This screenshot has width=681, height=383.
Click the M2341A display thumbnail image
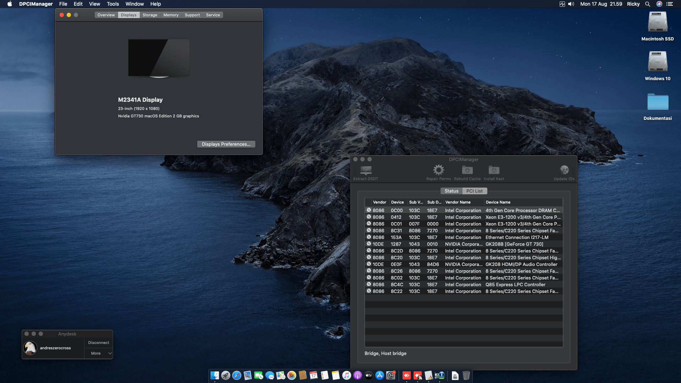[x=159, y=58]
